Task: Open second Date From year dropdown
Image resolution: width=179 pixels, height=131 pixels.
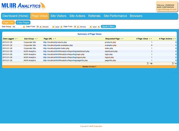Action: [x=96, y=27]
